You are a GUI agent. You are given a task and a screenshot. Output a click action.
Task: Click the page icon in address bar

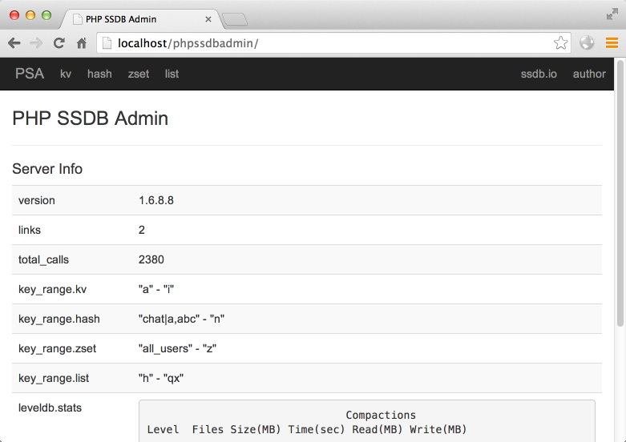[x=107, y=43]
